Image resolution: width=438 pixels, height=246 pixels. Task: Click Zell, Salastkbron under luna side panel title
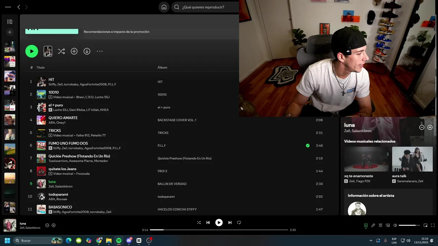[358, 131]
